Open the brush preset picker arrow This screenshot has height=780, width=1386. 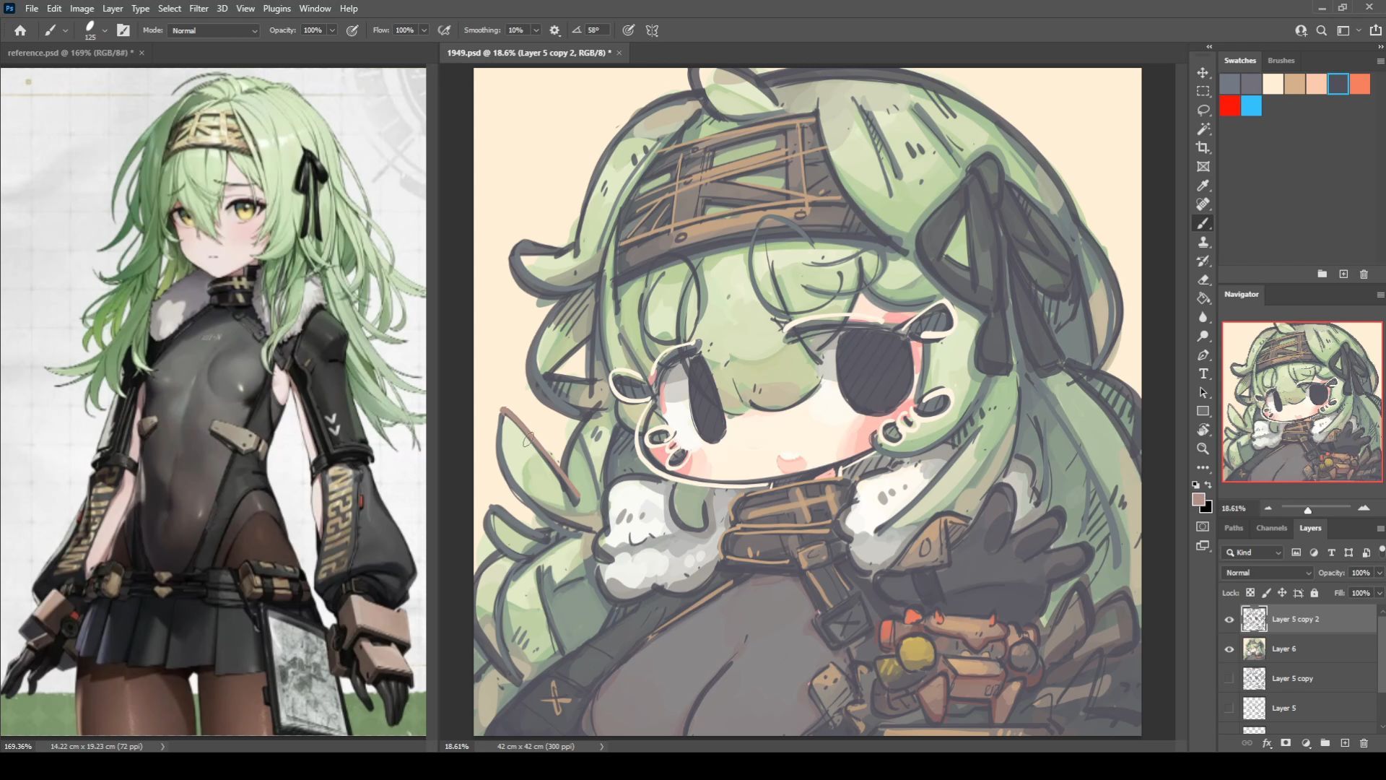point(105,30)
